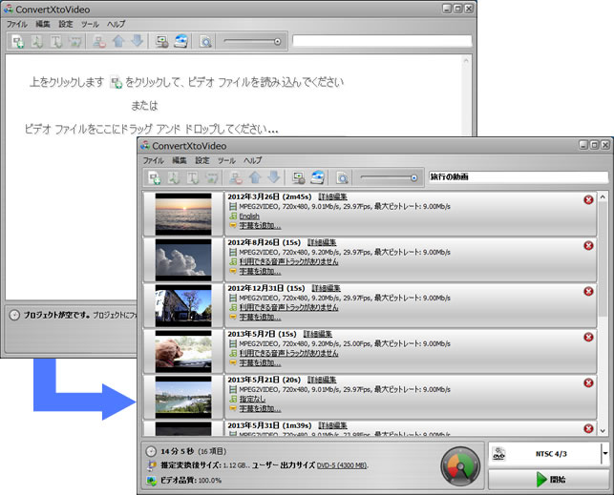This screenshot has height=495, width=614.
Task: Open ヘルプ menu in front window
Action: (252, 160)
